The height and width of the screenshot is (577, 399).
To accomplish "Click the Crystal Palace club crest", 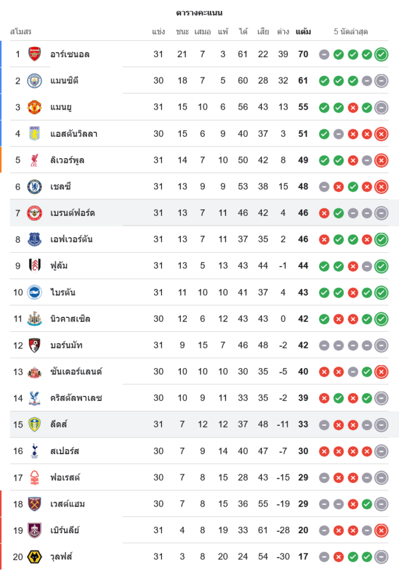I will pos(35,398).
